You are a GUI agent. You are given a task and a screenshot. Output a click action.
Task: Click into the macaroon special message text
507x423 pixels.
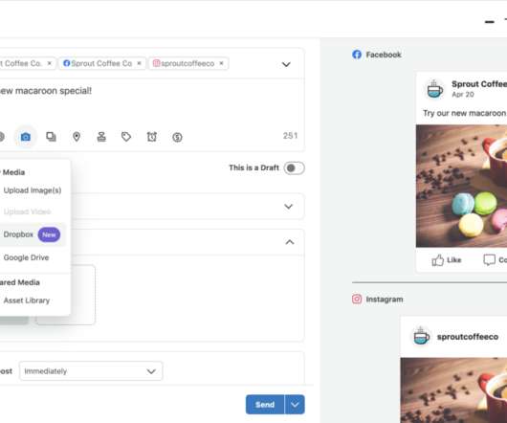[46, 91]
